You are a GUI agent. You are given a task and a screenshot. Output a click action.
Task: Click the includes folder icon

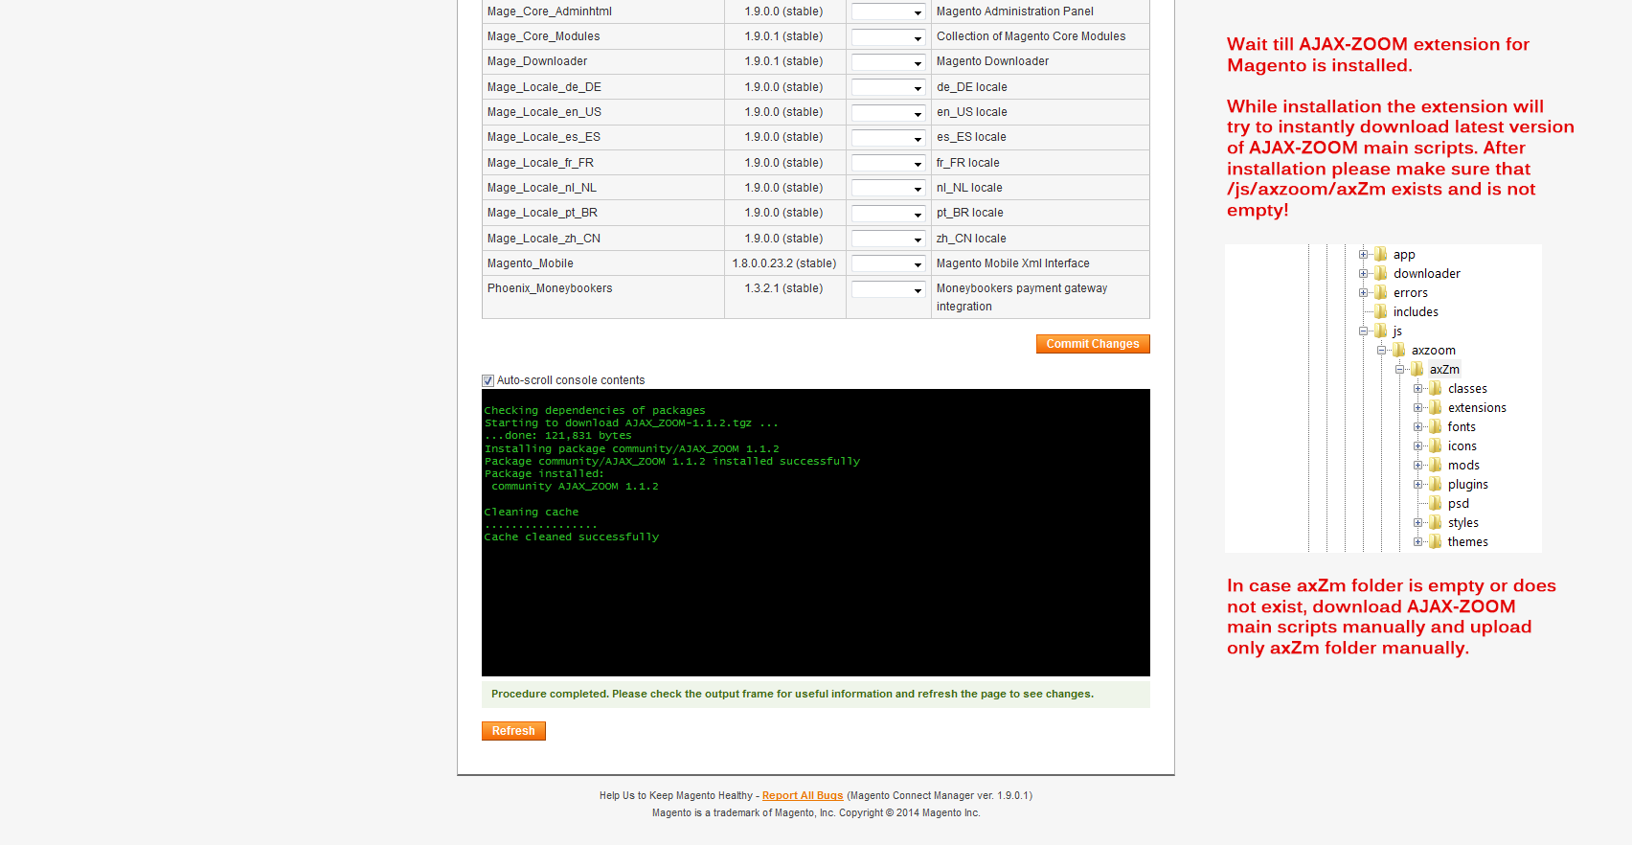1380,311
